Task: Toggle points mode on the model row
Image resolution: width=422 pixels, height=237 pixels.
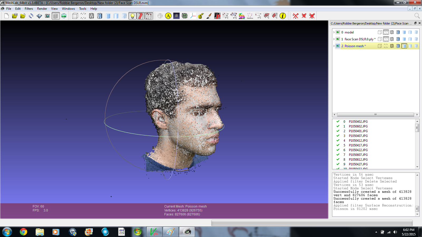Action: pyautogui.click(x=386, y=32)
